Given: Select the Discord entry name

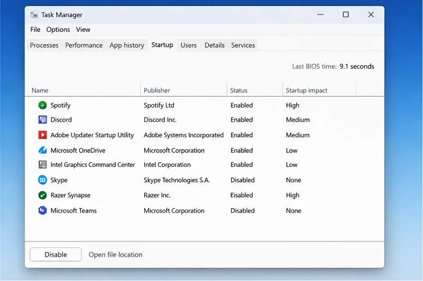Looking at the screenshot, I should pos(61,119).
